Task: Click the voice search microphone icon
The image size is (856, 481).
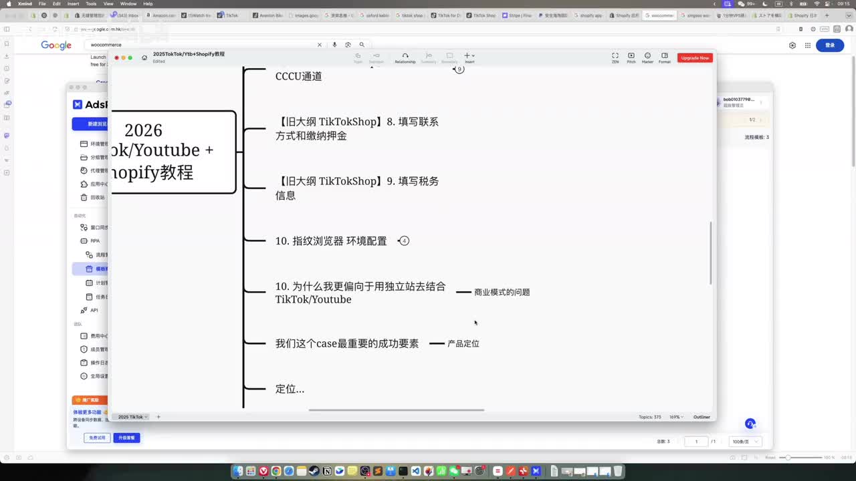Action: 334,45
